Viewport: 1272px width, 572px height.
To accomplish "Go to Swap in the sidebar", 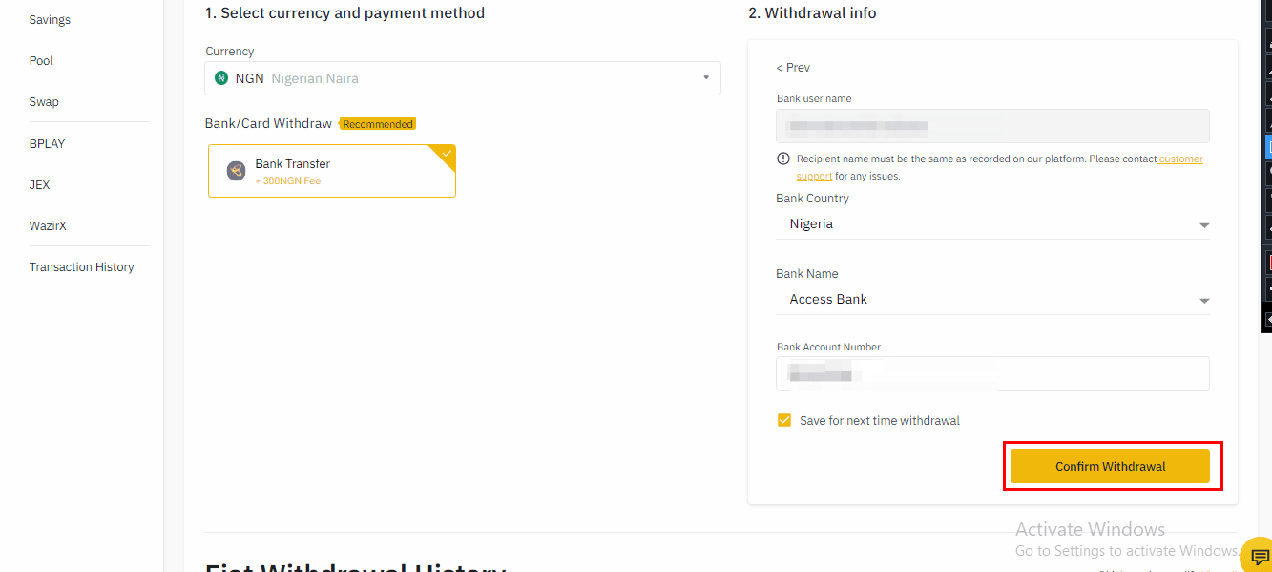I will [44, 102].
